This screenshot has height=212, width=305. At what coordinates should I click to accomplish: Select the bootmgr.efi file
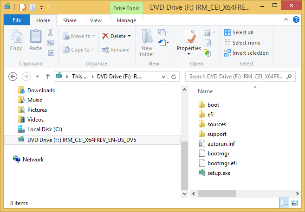pyautogui.click(x=217, y=163)
